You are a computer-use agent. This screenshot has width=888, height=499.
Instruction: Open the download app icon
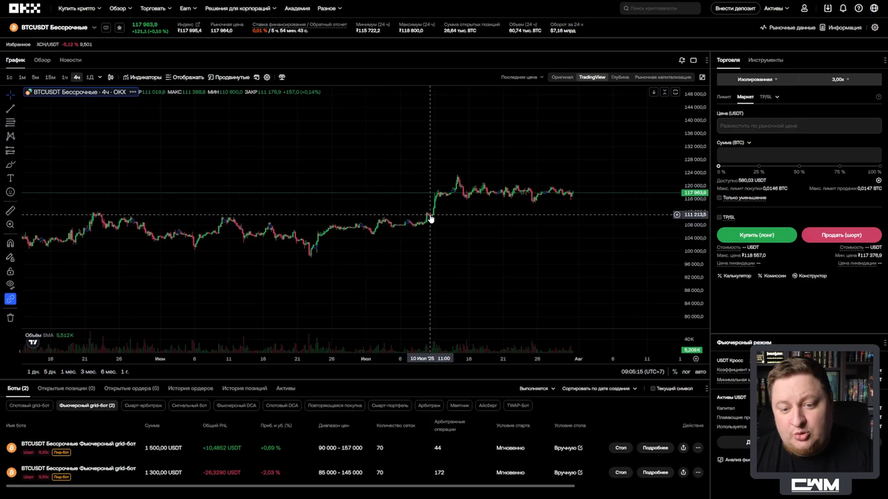click(827, 8)
